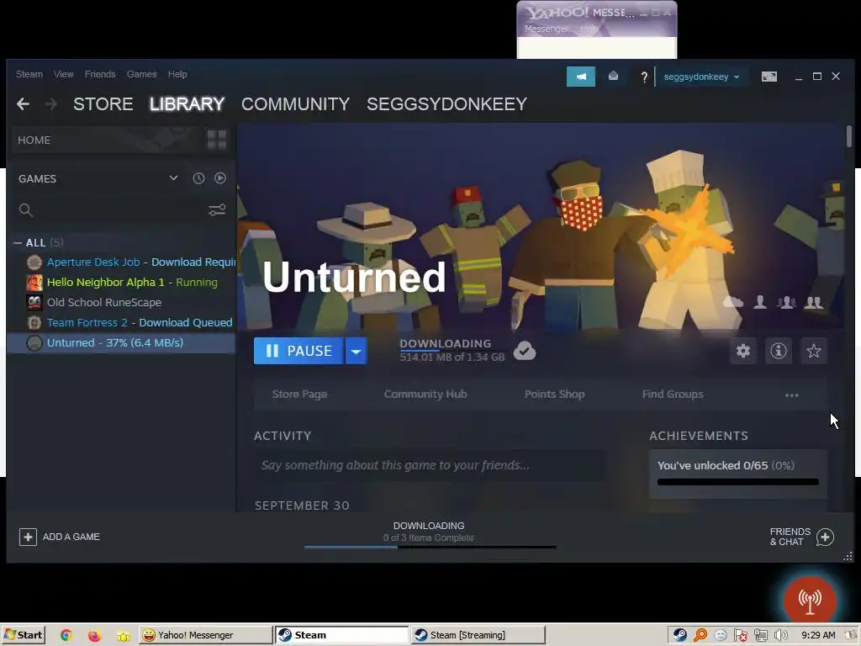Open Steam tray icon in system tray

tap(679, 635)
